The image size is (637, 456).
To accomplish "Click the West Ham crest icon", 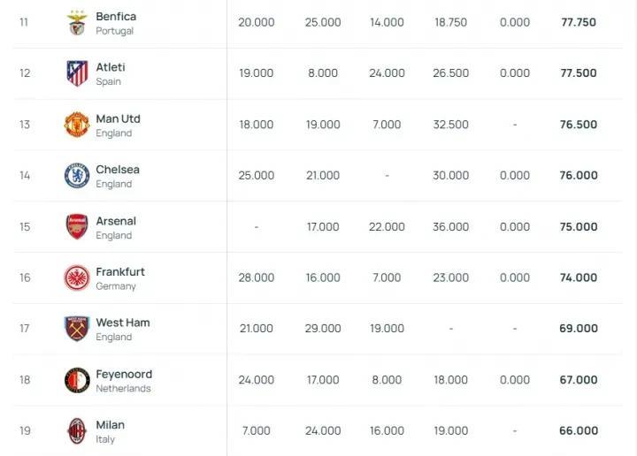I will click(77, 329).
